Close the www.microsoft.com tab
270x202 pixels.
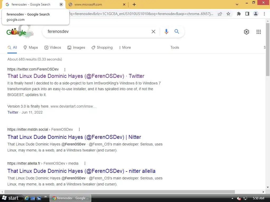coord(124,5)
